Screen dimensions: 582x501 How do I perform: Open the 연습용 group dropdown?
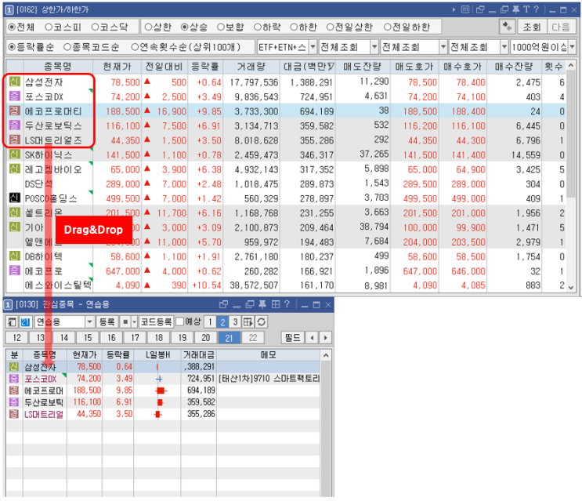click(x=89, y=321)
